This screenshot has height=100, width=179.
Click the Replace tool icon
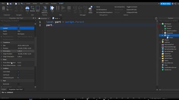pyautogui.click(x=32, y=8)
